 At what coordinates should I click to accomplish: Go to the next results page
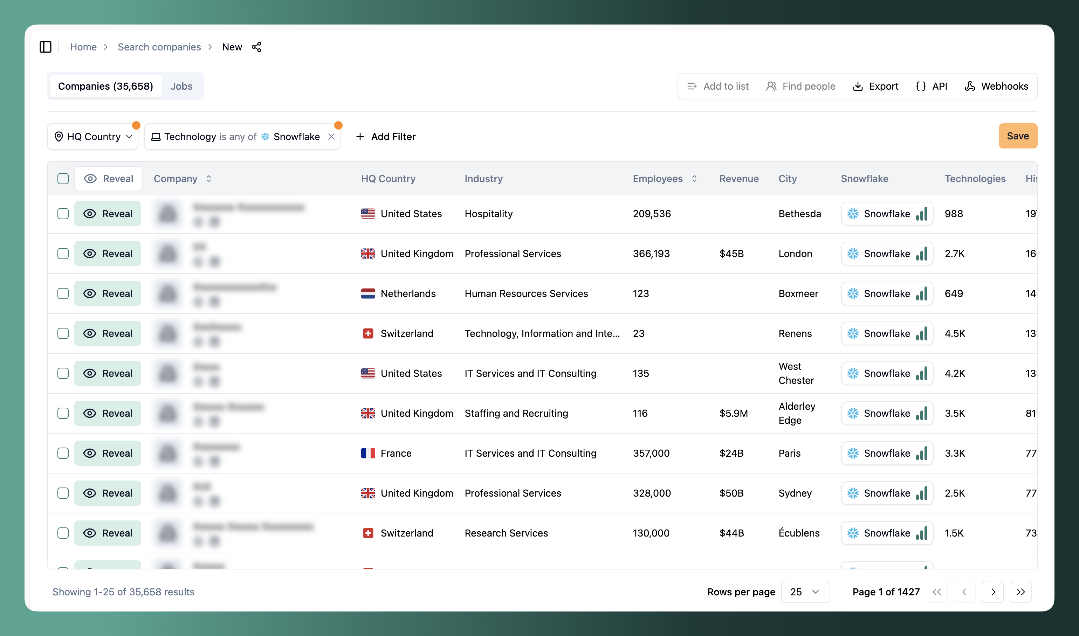[x=993, y=592]
